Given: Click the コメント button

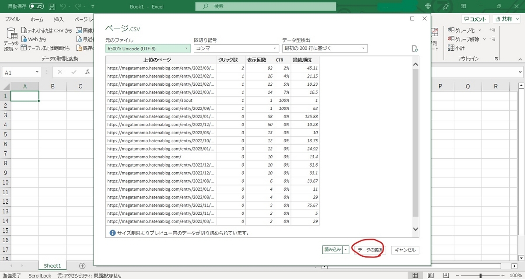Looking at the screenshot, I should 476,19.
